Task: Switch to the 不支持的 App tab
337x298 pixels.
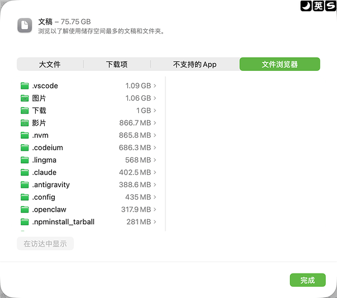Action: [195, 64]
